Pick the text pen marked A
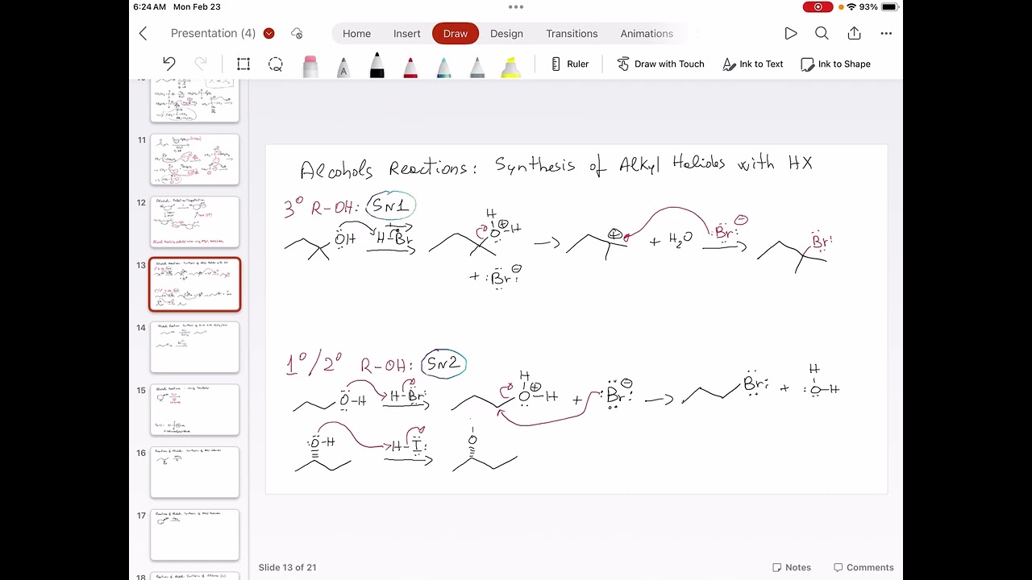The image size is (1032, 580). pyautogui.click(x=343, y=66)
